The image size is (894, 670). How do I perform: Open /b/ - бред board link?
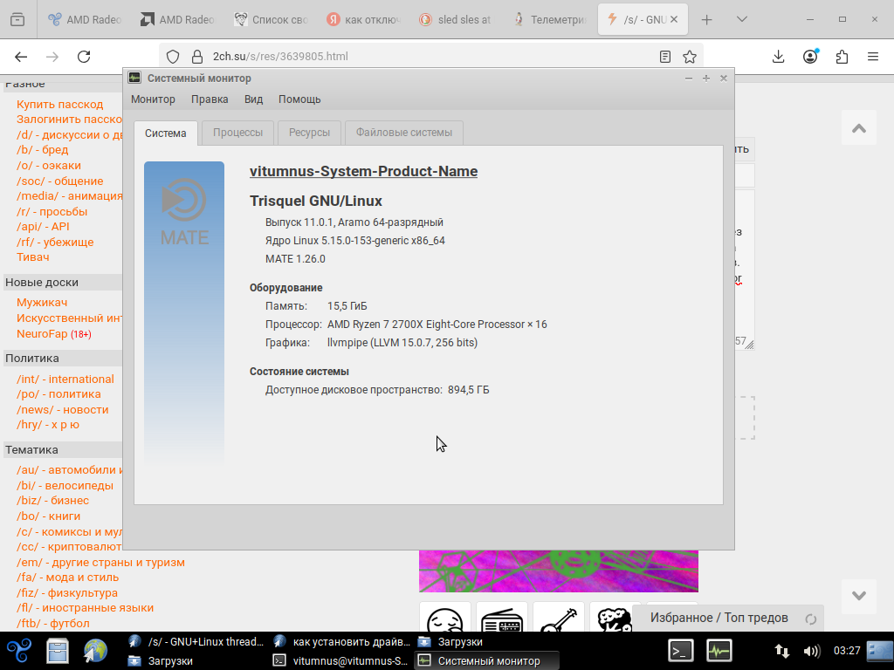(42, 150)
